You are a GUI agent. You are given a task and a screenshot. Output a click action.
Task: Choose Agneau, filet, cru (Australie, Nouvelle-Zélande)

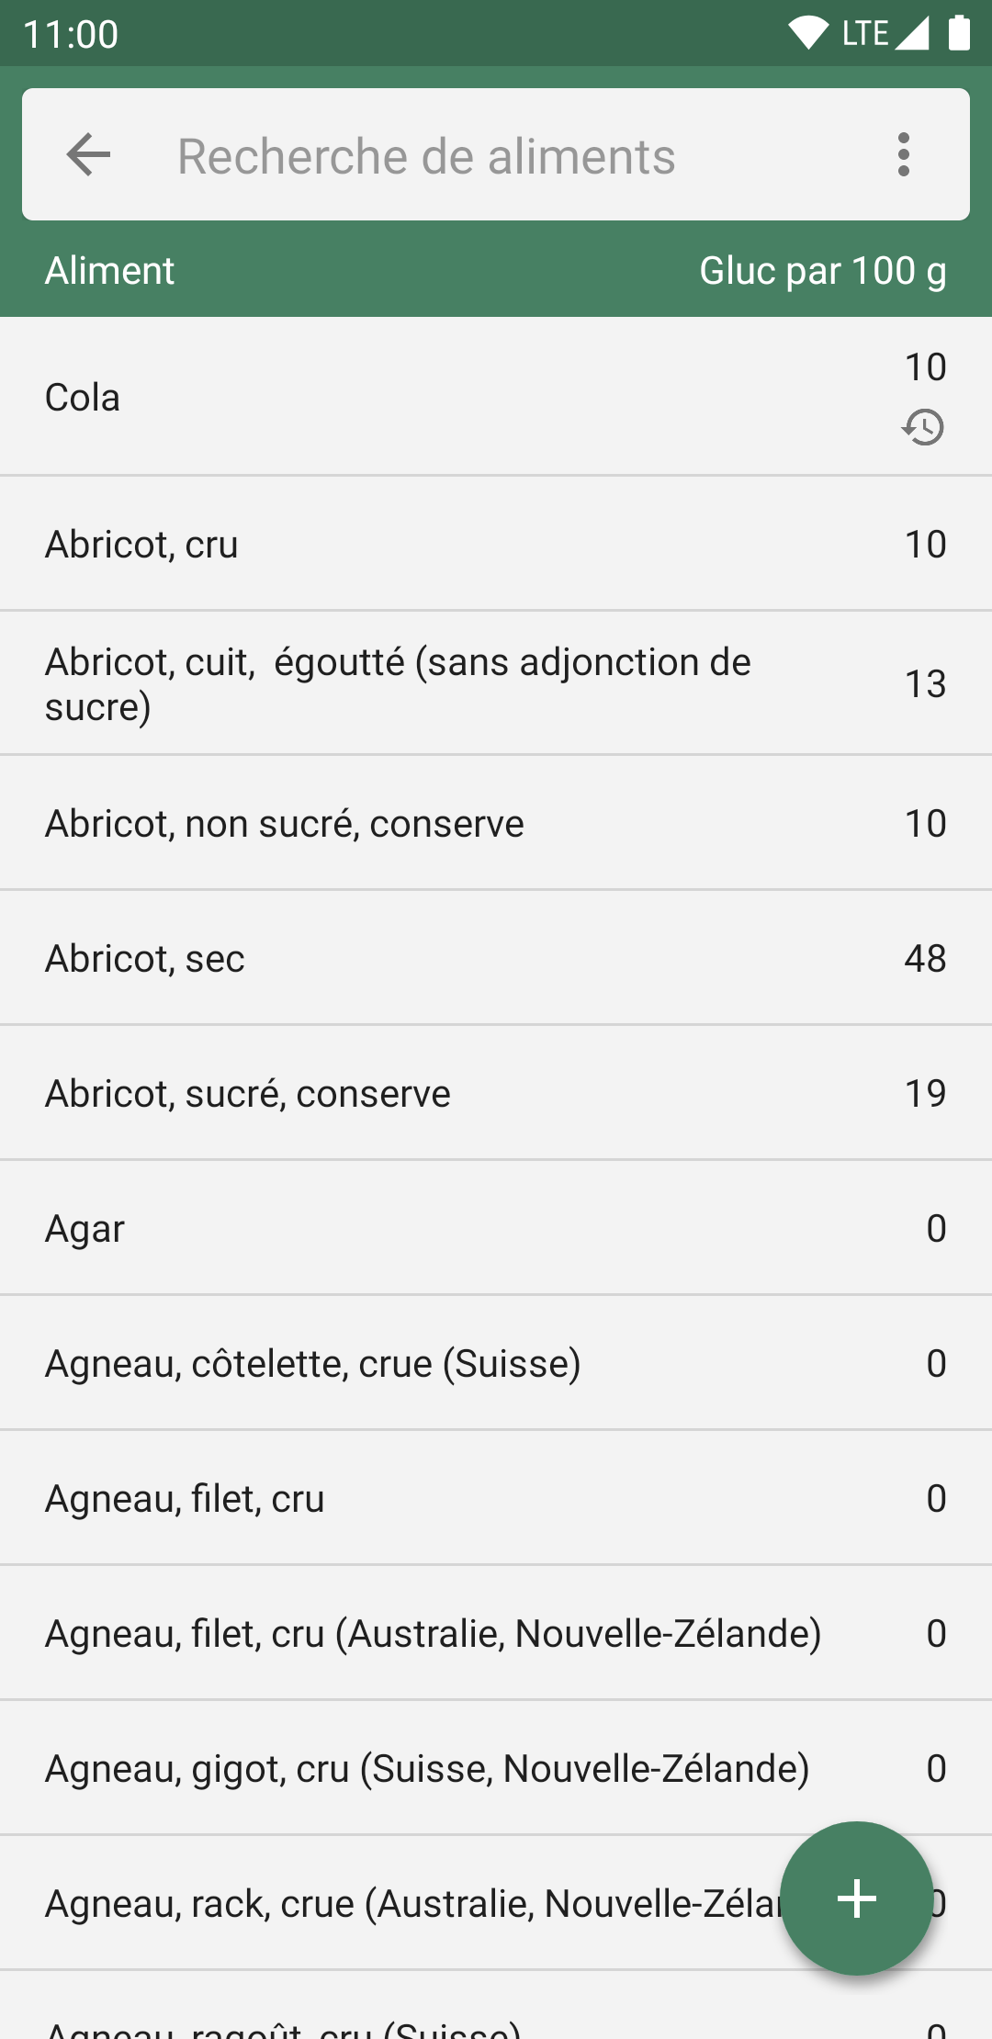[x=434, y=1633]
